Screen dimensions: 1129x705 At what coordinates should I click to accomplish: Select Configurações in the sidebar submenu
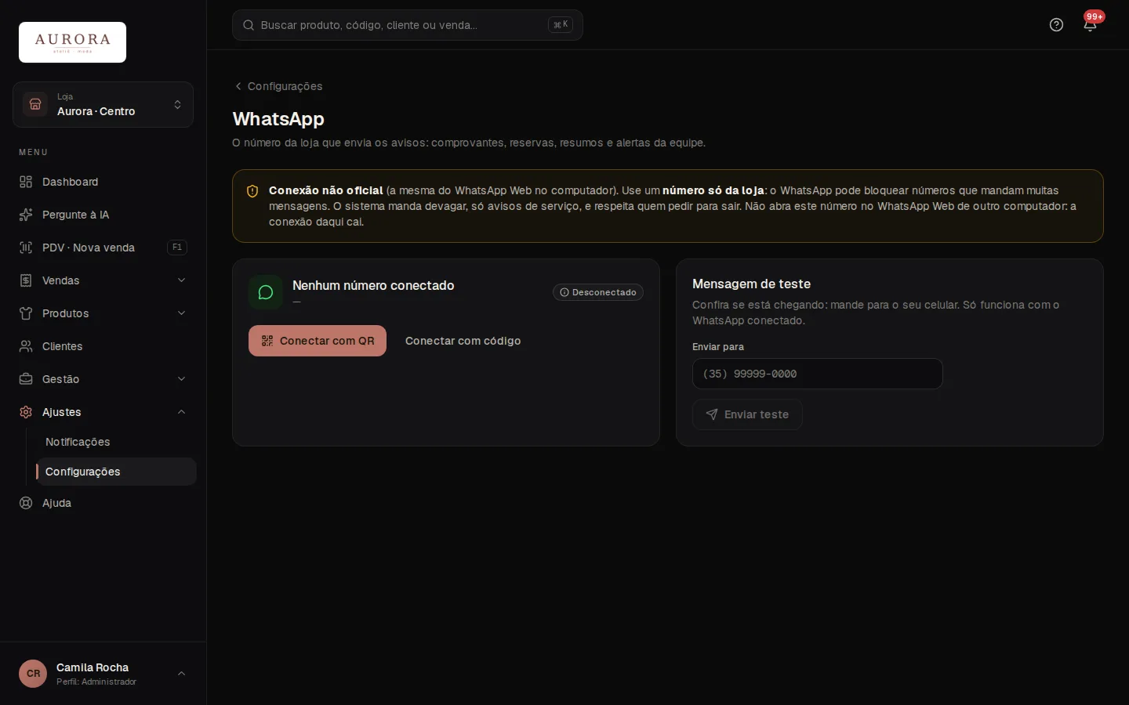[116, 472]
